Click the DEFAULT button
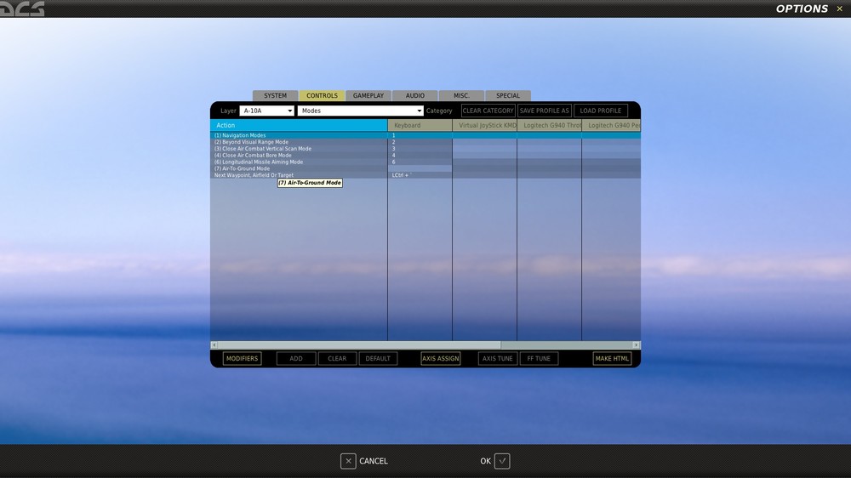 378,359
